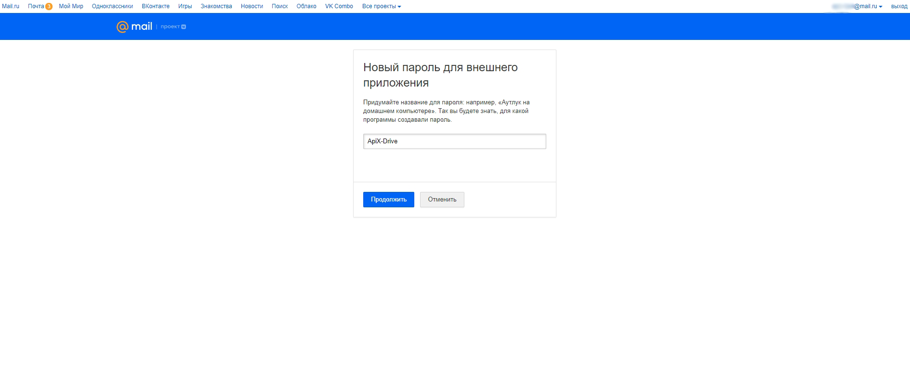The height and width of the screenshot is (391, 910).
Task: Go to Новости
Action: pos(252,6)
